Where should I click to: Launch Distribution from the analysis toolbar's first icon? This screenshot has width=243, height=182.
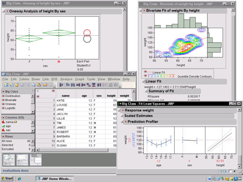[x=61, y=85]
